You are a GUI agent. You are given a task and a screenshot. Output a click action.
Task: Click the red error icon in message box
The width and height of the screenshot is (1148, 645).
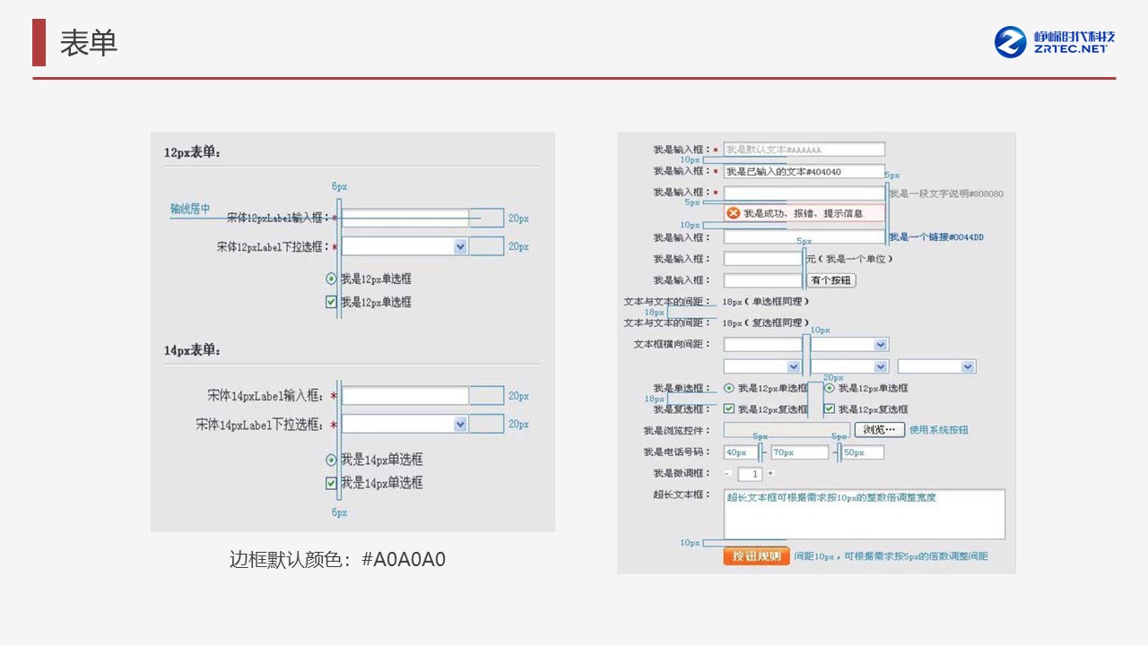tap(733, 213)
